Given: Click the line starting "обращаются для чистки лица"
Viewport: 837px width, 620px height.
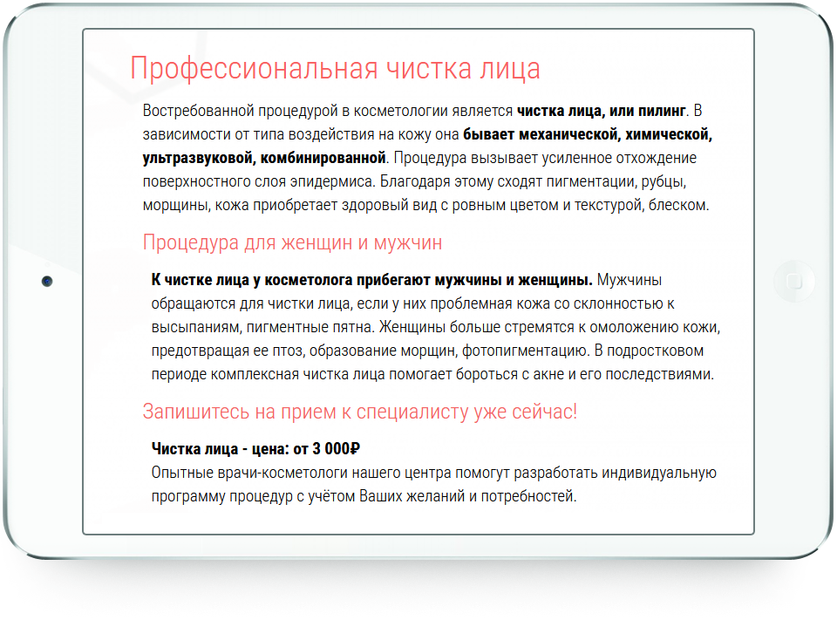Looking at the screenshot, I should pyautogui.click(x=413, y=303).
